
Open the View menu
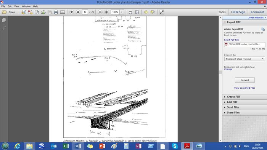click(16, 6)
